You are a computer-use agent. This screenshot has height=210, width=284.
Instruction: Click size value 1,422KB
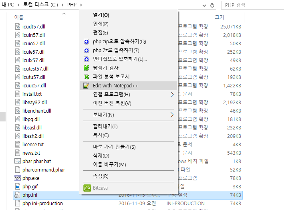click(x=232, y=85)
